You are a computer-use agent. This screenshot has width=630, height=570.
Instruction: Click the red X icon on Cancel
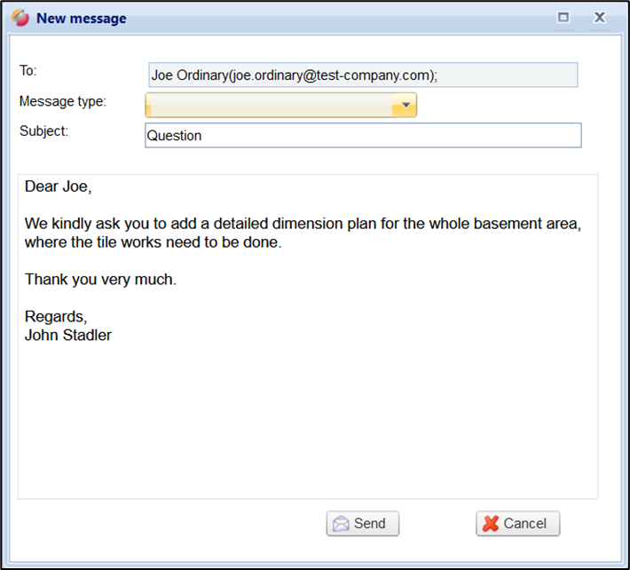tap(491, 524)
